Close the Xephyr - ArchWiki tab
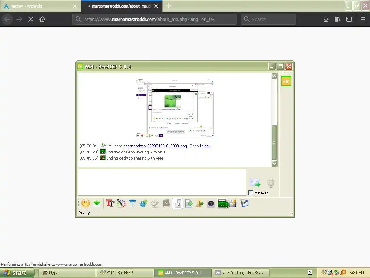370x278 pixels. pos(75,6)
